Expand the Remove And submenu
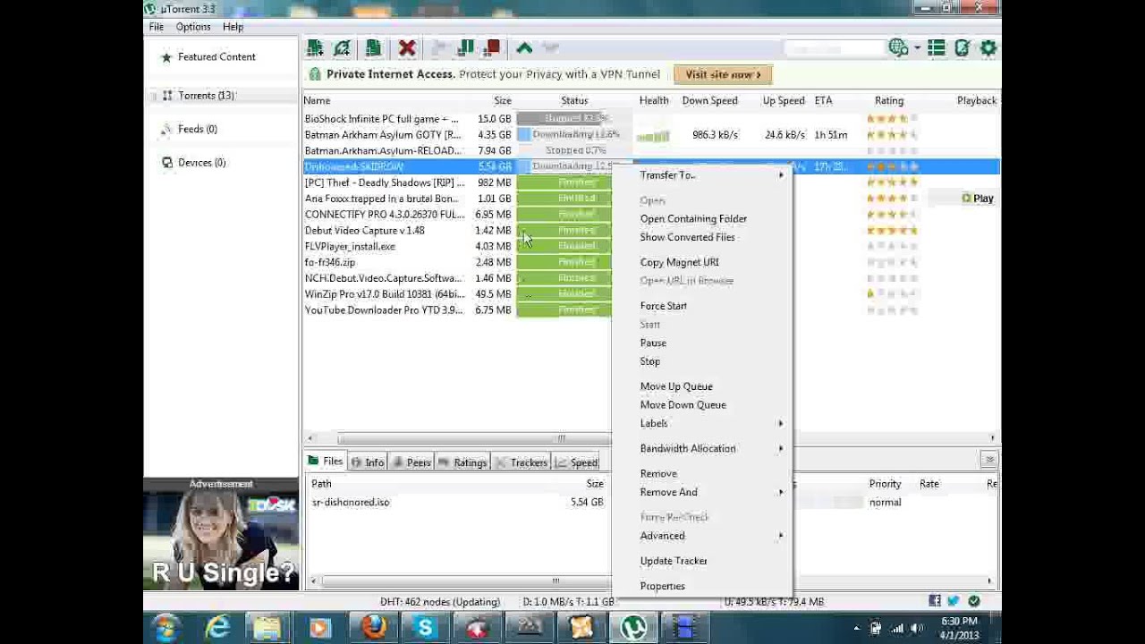Viewport: 1145px width, 644px height. [x=703, y=493]
